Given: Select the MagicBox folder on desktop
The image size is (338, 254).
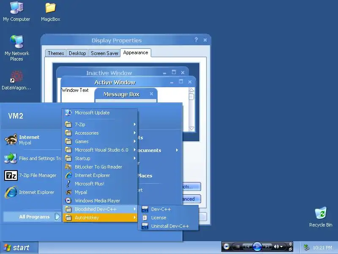Looking at the screenshot, I should coord(50,11).
